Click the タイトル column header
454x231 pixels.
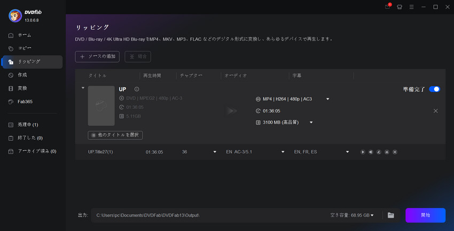(x=97, y=76)
